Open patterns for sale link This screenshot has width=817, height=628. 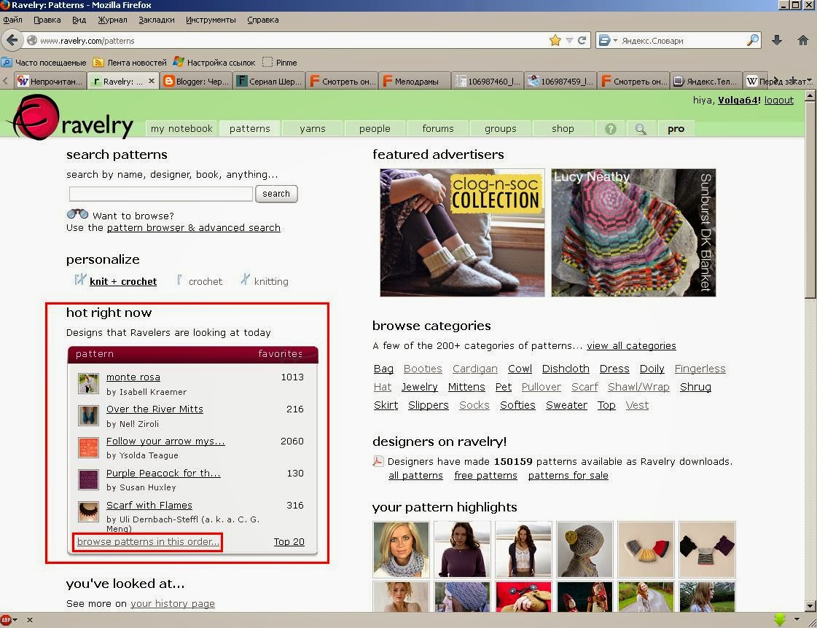pos(568,476)
